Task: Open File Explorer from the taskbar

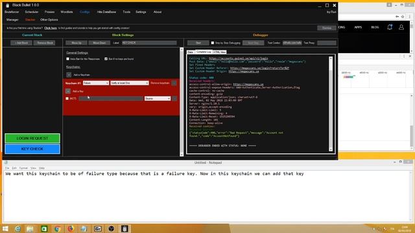Action: pyautogui.click(x=30, y=228)
